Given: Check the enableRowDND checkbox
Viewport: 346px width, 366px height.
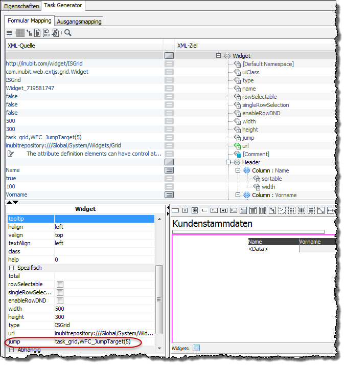Looking at the screenshot, I should click(60, 301).
